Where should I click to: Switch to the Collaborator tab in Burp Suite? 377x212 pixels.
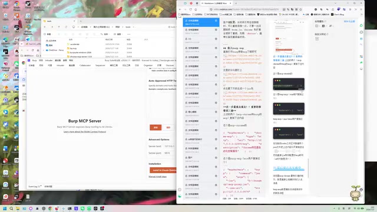coord(85,65)
